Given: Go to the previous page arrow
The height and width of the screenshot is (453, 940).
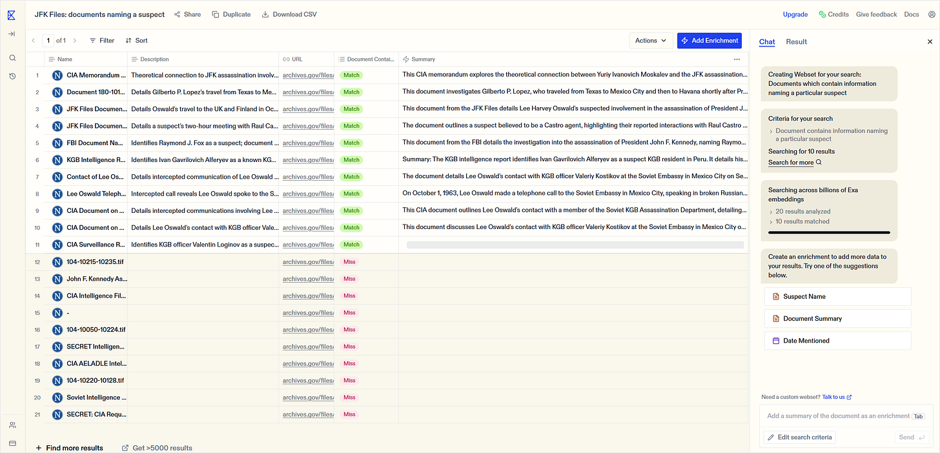Looking at the screenshot, I should 34,41.
